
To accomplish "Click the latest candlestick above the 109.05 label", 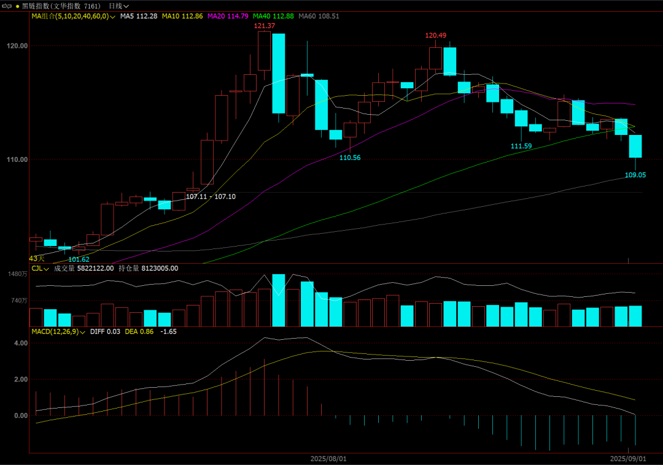I will [x=635, y=147].
